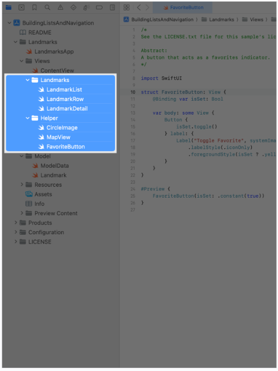This screenshot has width=278, height=371.
Task: Collapse the highlighted Landmarks folder under Views
Action: [x=27, y=80]
